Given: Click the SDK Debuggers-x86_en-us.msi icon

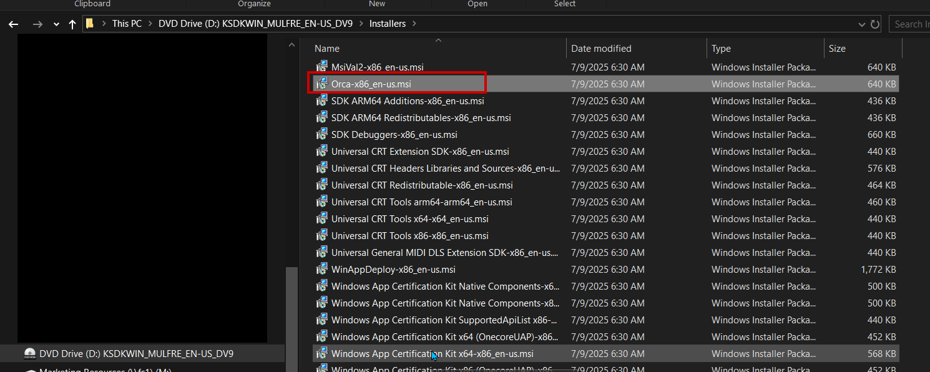Looking at the screenshot, I should (322, 134).
